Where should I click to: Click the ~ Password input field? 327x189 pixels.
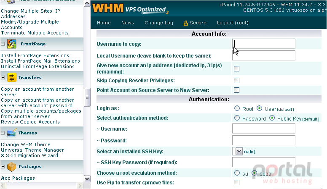coord(264,140)
